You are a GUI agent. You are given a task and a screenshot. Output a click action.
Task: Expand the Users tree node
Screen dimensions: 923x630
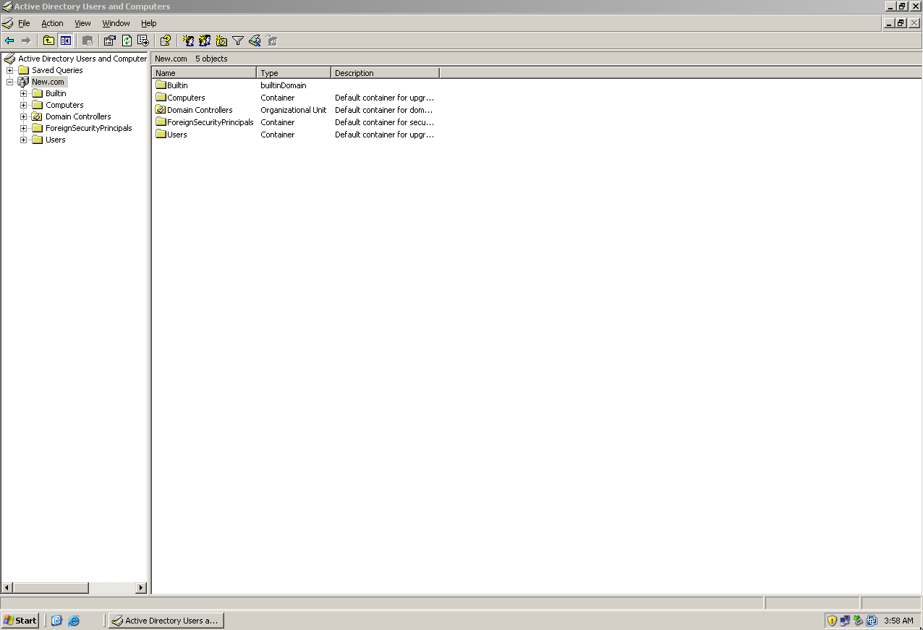[x=23, y=140]
